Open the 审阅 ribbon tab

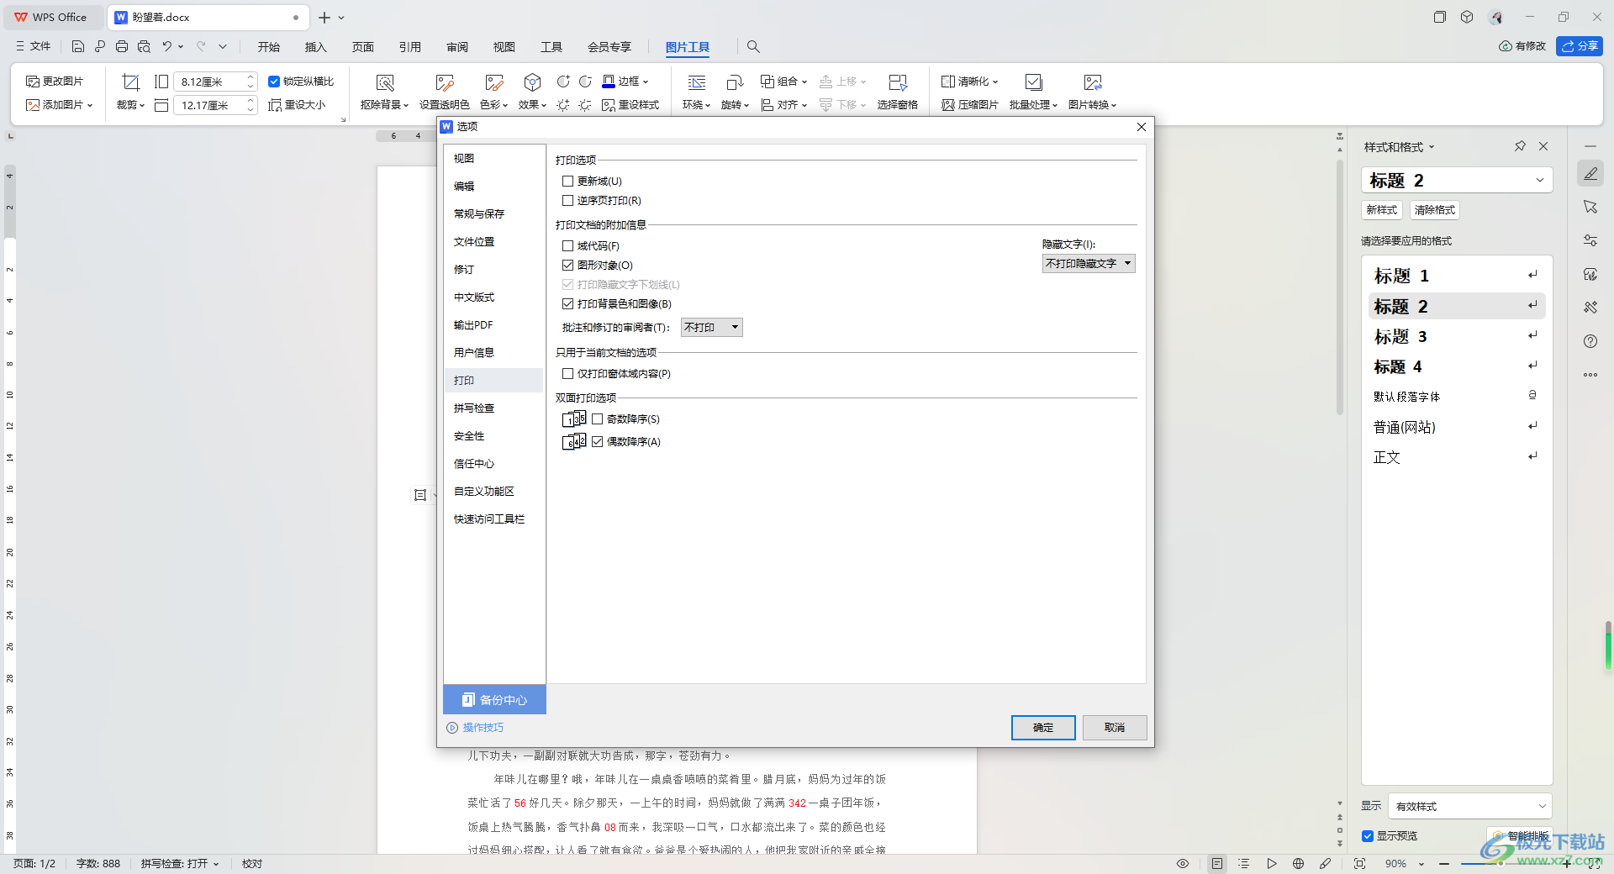coord(457,47)
